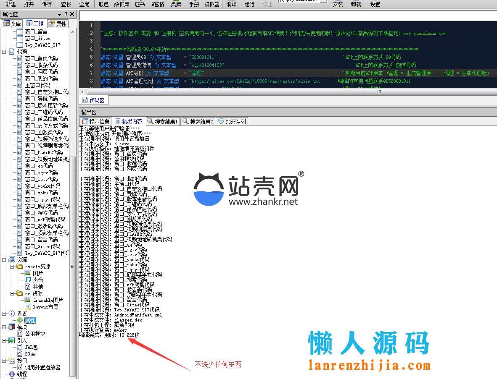Viewport: 497px width, 379px height.
Task: Close the 属性区 panel
Action: point(72,14)
